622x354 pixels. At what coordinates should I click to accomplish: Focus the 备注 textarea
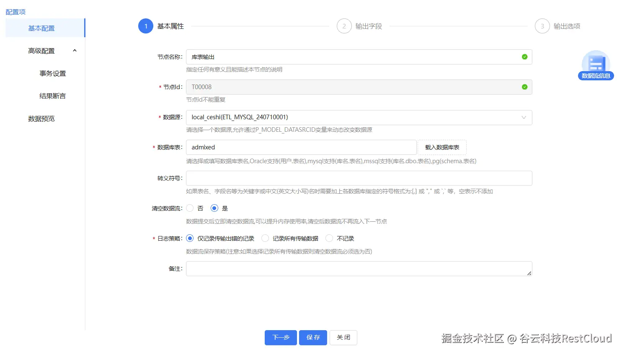coord(359,269)
